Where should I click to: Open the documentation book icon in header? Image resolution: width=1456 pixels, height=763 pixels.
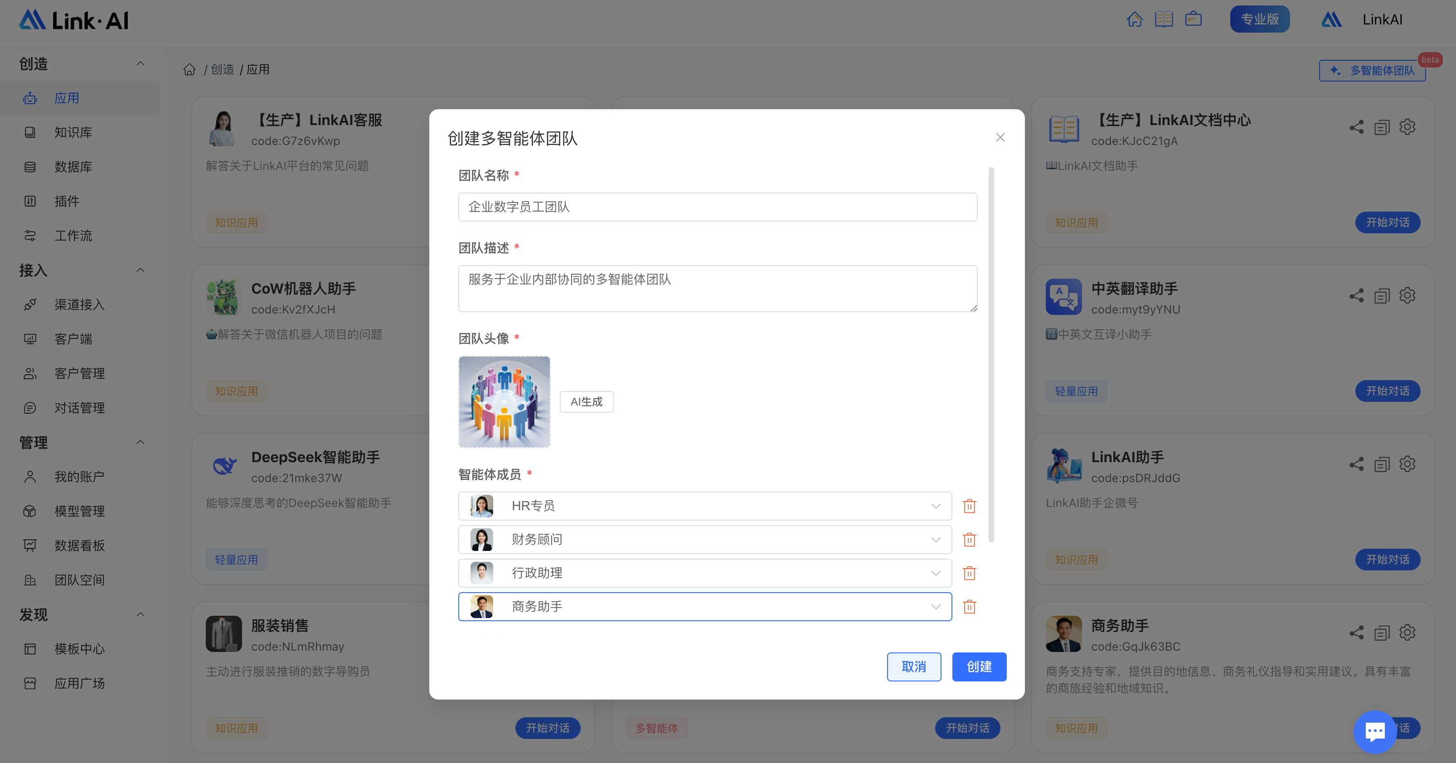click(x=1164, y=19)
